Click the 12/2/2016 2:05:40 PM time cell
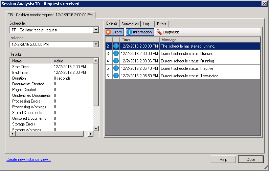The width and height of the screenshot is (270, 172). (139, 68)
